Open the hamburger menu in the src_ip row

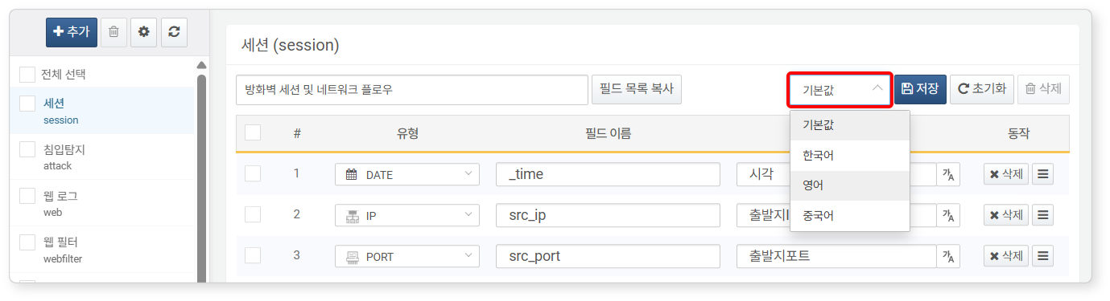pos(1042,215)
